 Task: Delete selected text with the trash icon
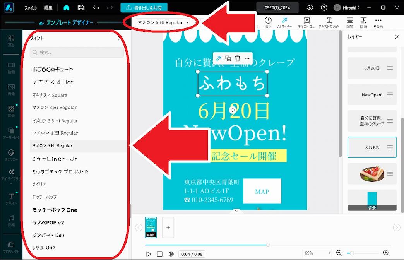238,58
